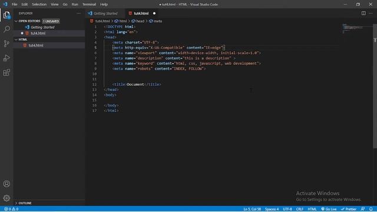377x212 pixels.
Task: Click the title Document text on line 12
Action: (135, 84)
